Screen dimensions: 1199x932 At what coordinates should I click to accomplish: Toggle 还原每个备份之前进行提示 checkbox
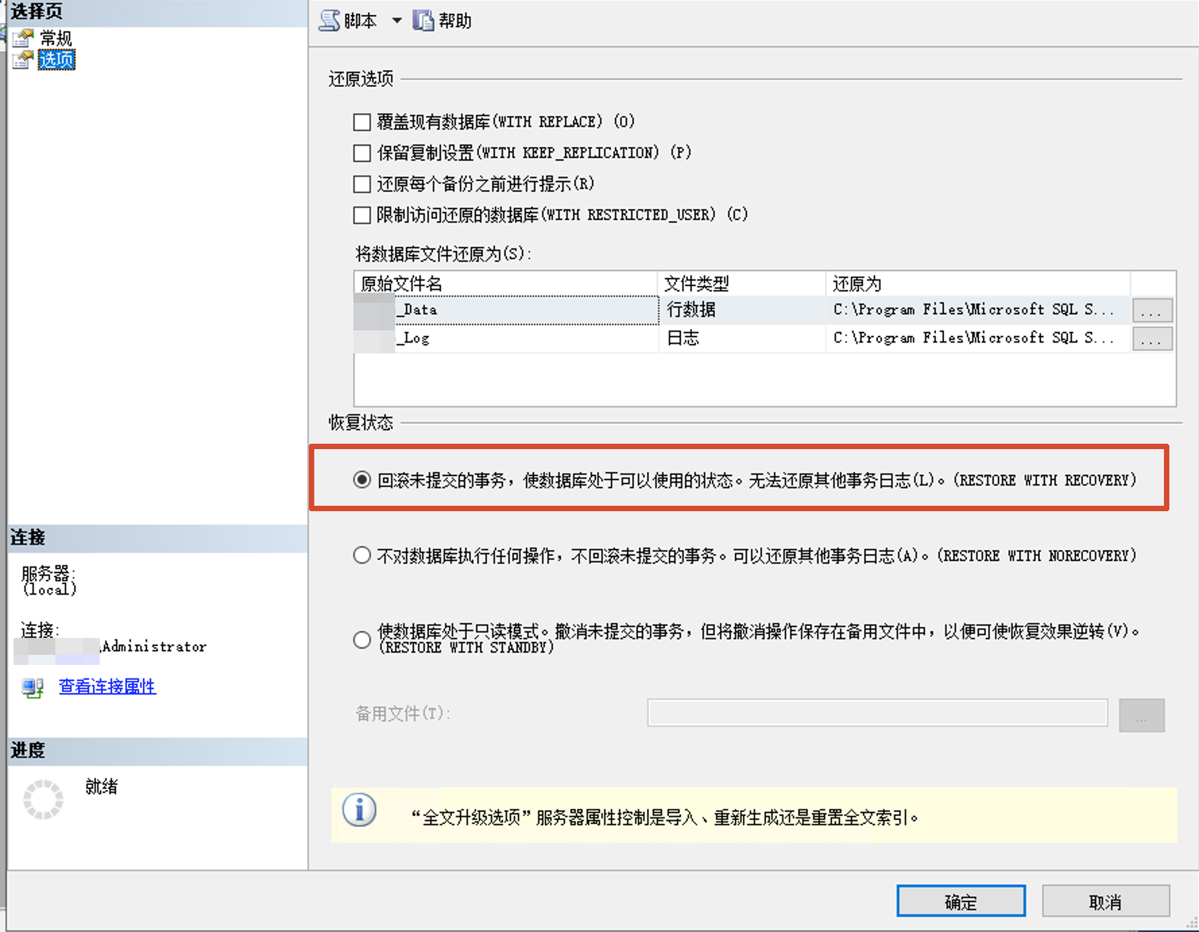(x=362, y=184)
